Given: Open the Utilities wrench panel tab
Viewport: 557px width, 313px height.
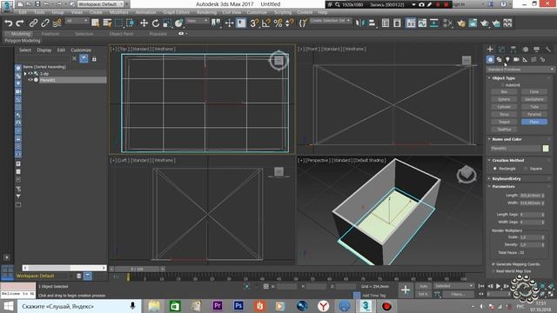Looking at the screenshot, I should click(548, 49).
